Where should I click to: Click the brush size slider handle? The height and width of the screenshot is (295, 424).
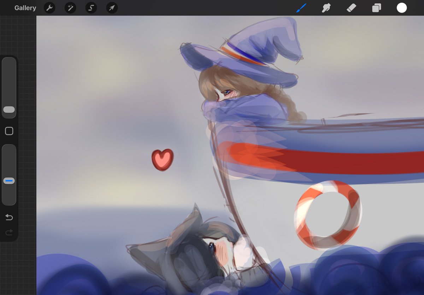point(9,110)
